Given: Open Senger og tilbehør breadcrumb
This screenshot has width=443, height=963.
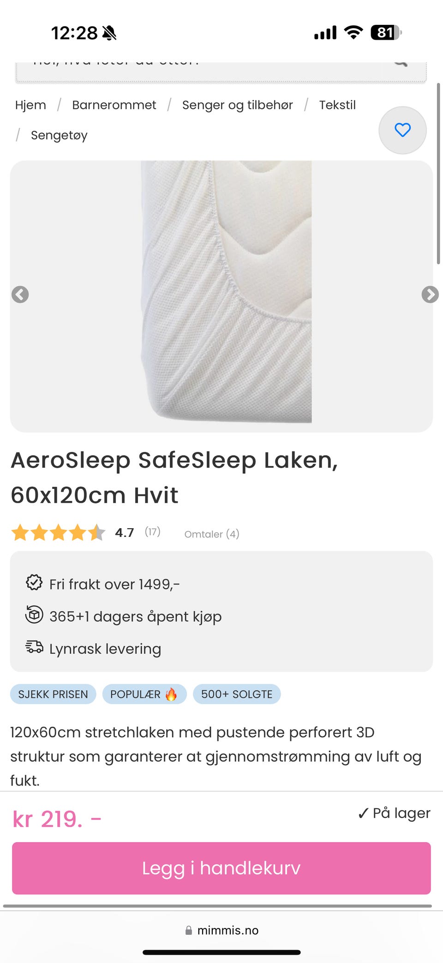Looking at the screenshot, I should pos(238,105).
